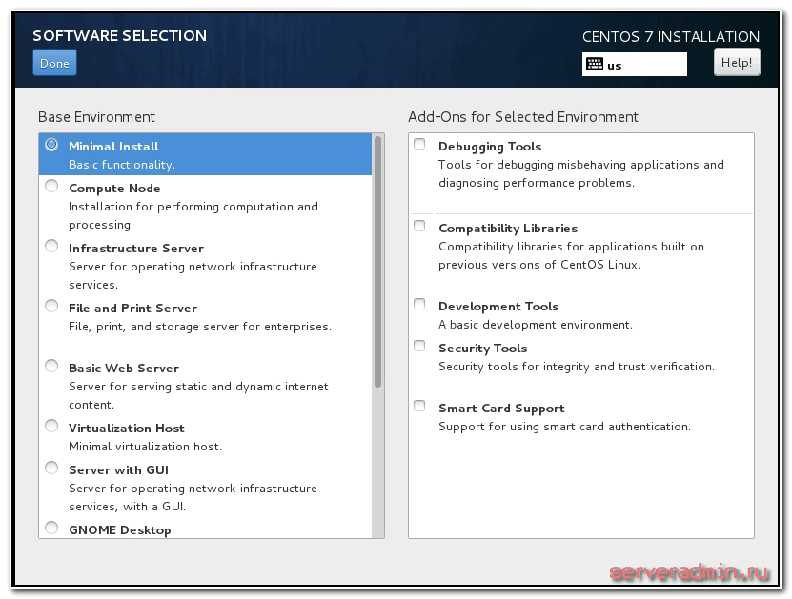Select Compute Node radio button
Viewport: 792px width, 599px height.
51,188
